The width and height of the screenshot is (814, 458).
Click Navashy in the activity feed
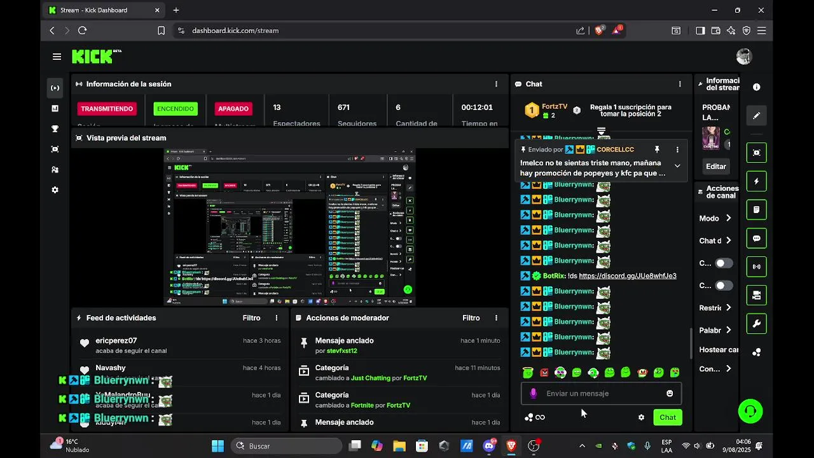coord(111,368)
